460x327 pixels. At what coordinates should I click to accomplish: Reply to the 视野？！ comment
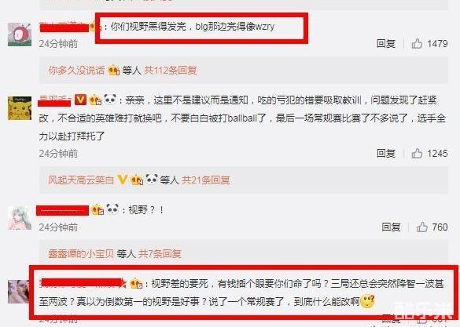tap(391, 227)
